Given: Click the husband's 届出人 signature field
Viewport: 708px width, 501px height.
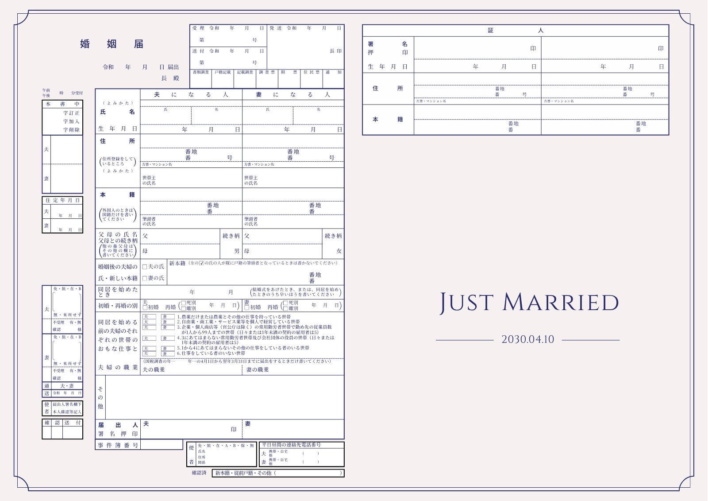Looking at the screenshot, I should point(191,429).
